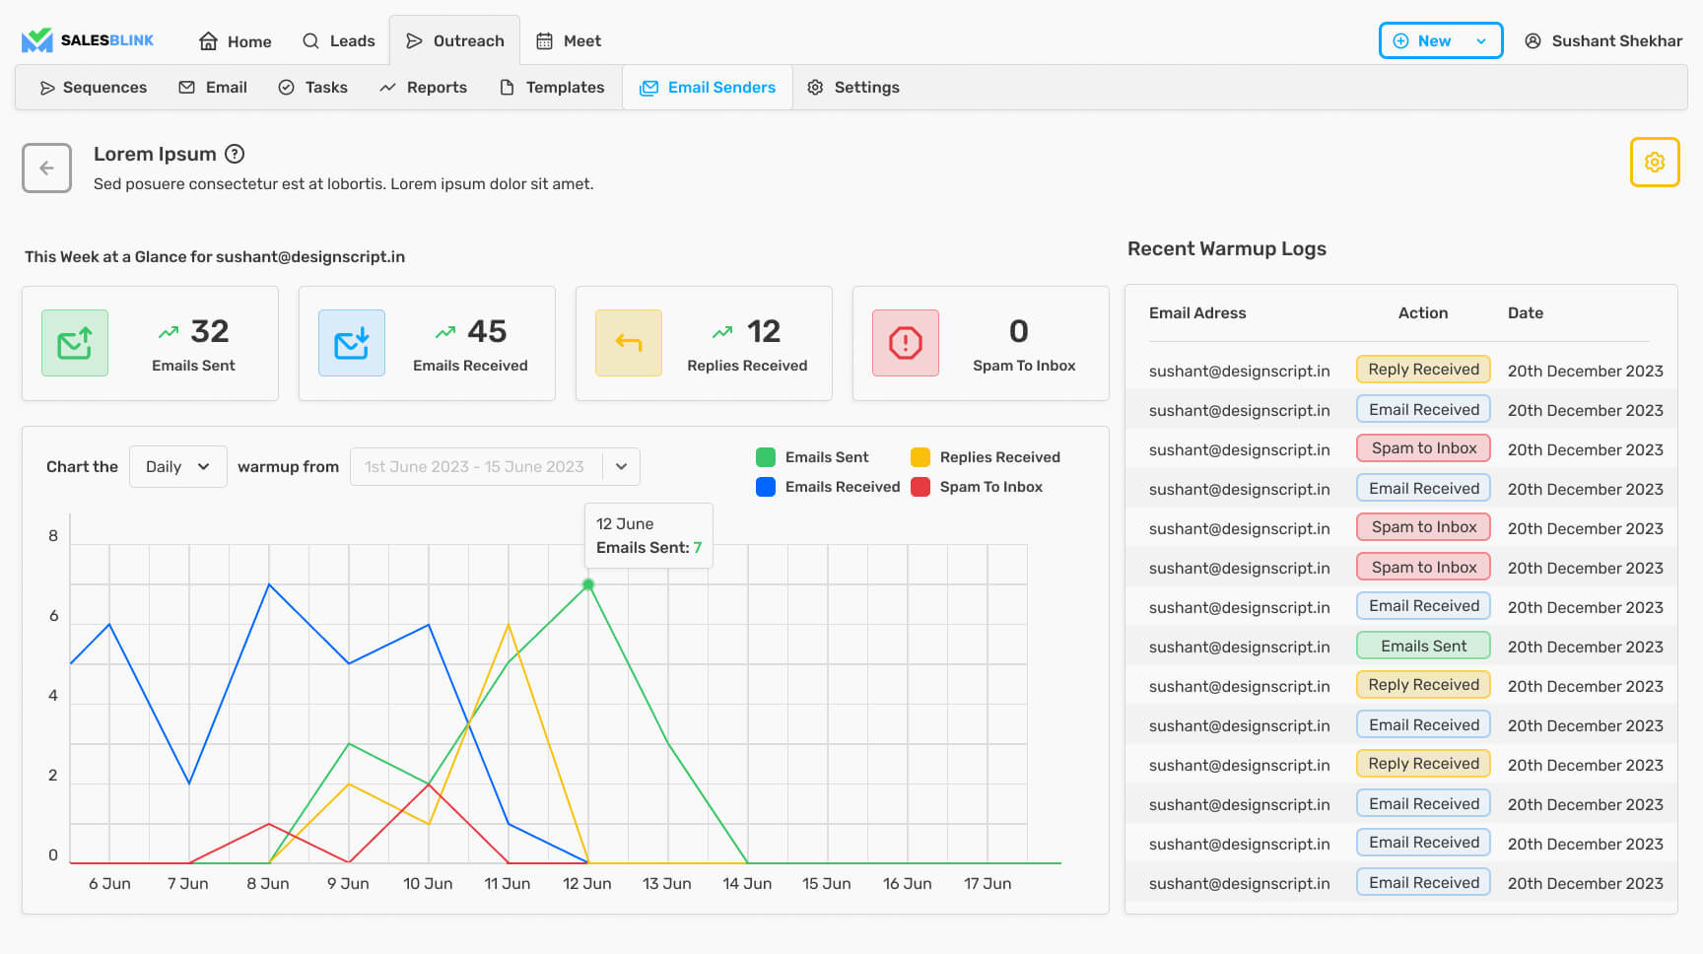Click the back arrow button

(x=46, y=168)
